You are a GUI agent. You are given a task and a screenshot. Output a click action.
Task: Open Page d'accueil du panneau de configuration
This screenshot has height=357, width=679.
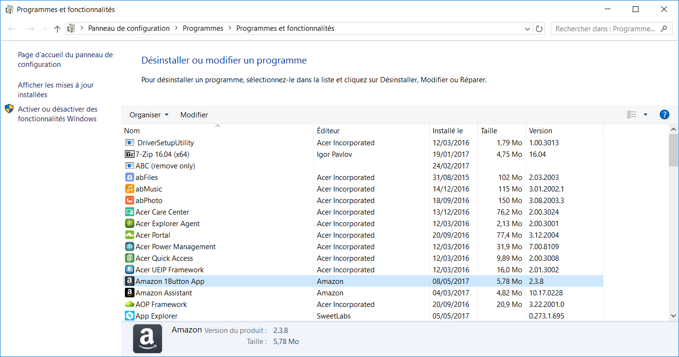pyautogui.click(x=66, y=60)
